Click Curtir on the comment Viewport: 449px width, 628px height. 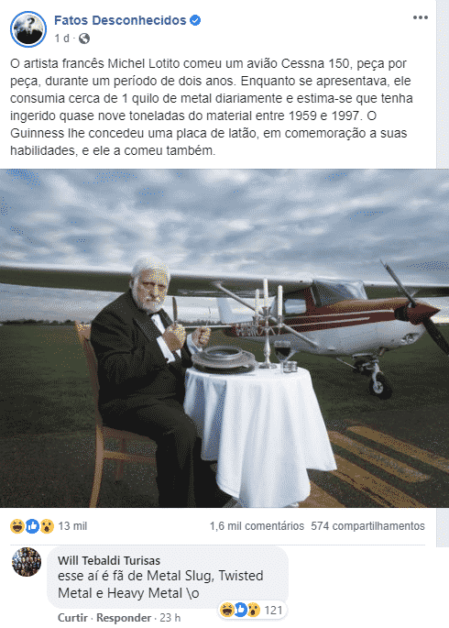[x=72, y=618]
